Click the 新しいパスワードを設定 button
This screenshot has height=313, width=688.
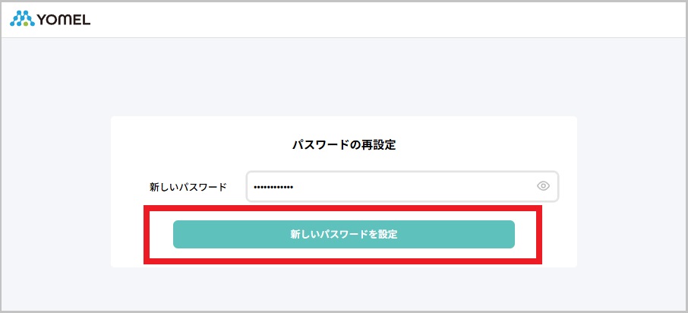[344, 234]
